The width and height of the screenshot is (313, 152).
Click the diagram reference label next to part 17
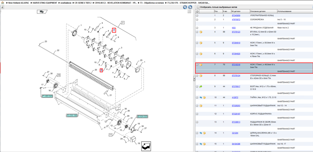point(47,96)
